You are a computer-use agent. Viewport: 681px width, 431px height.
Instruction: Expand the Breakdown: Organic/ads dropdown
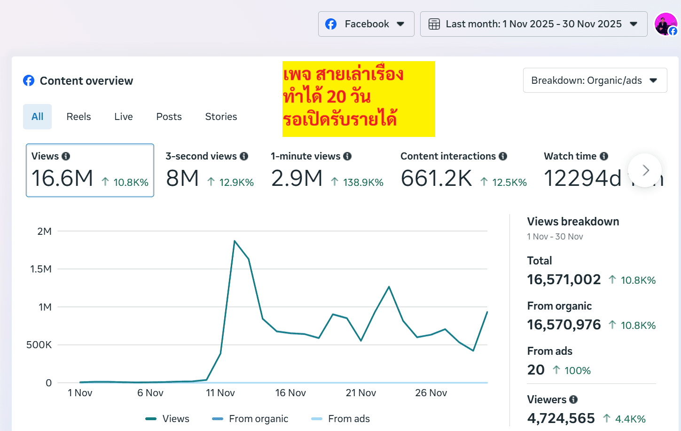pyautogui.click(x=595, y=80)
